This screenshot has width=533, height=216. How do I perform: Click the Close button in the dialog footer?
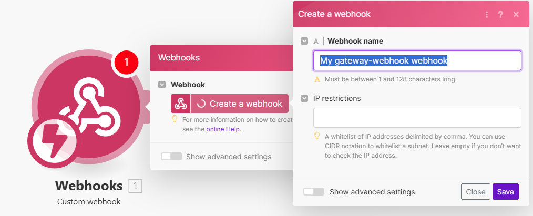[476, 191]
